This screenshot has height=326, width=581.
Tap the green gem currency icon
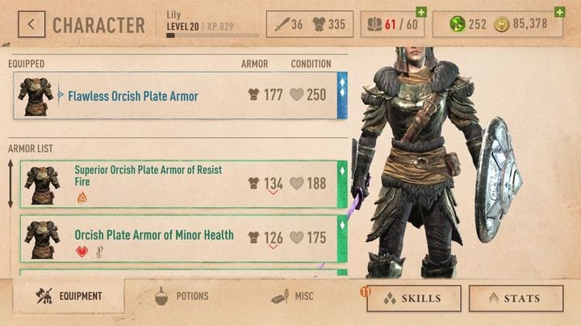coord(458,24)
